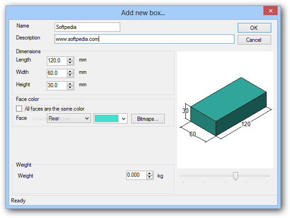The height and width of the screenshot is (218, 290).
Task: Decrease Width with down arrow
Action: (x=70, y=75)
